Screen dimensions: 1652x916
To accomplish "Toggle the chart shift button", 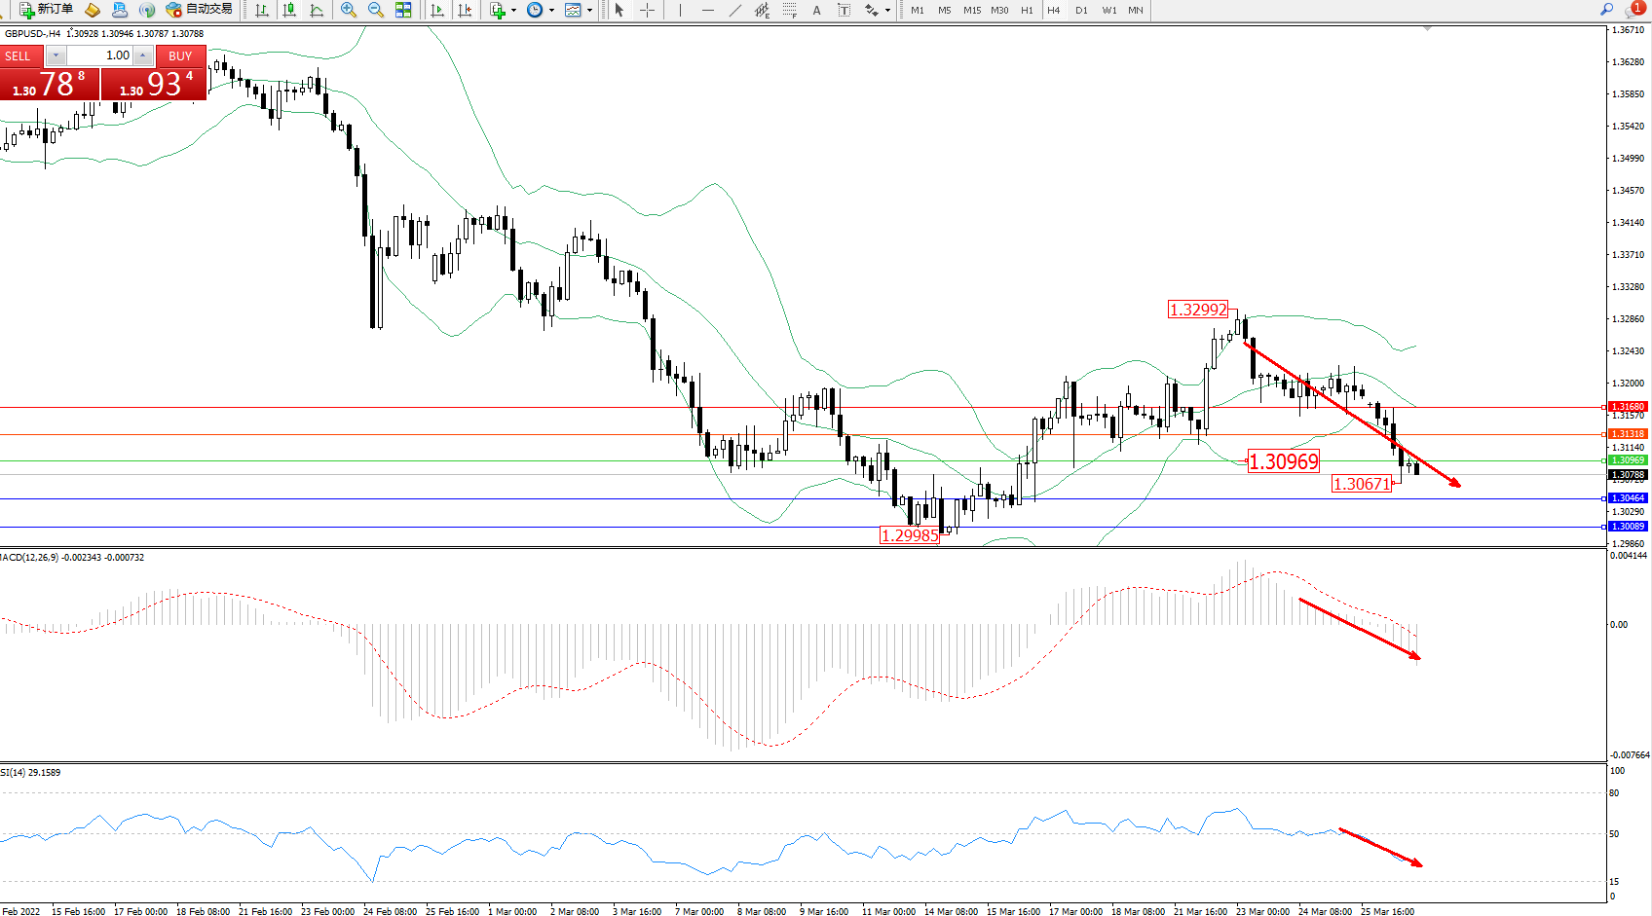I will 465,10.
